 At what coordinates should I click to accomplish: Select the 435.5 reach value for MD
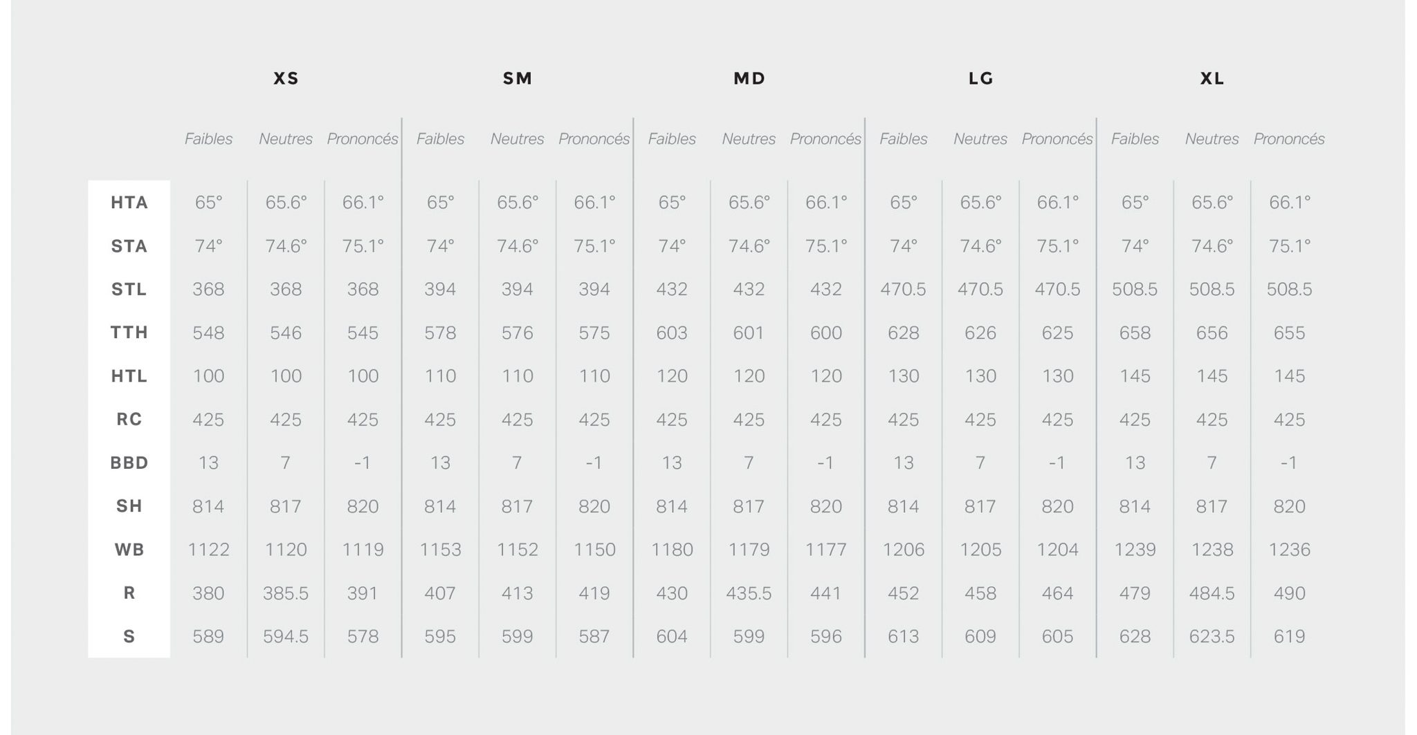coord(749,593)
